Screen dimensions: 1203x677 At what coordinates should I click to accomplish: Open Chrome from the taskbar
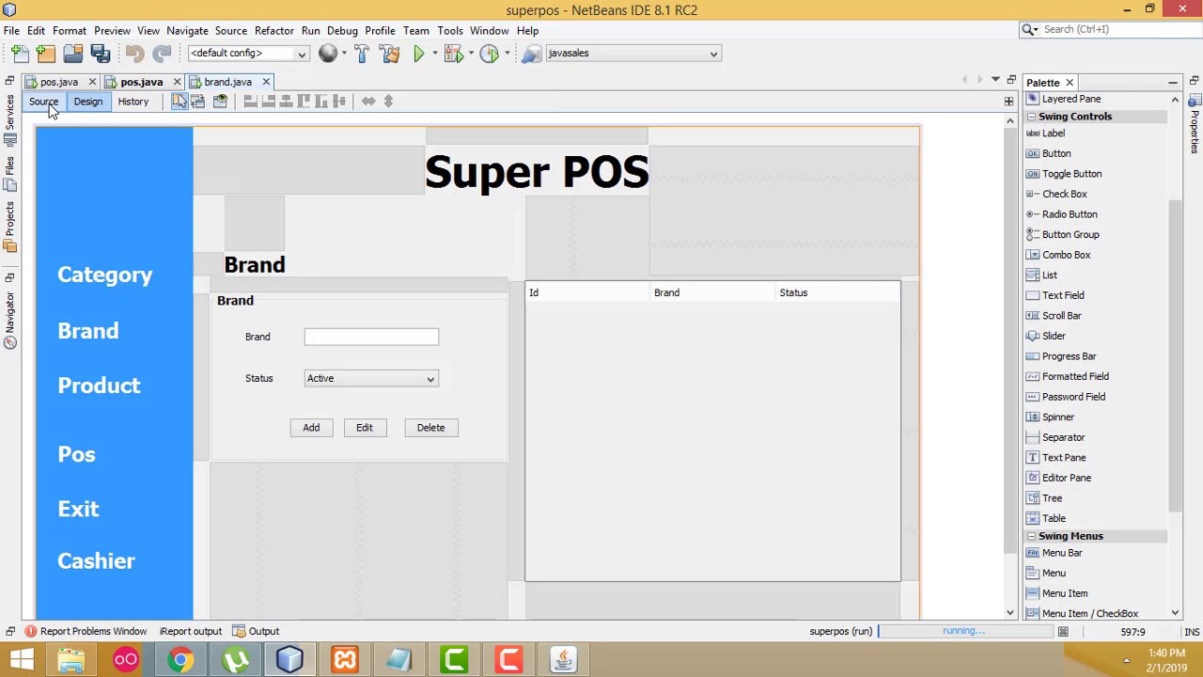coord(180,659)
